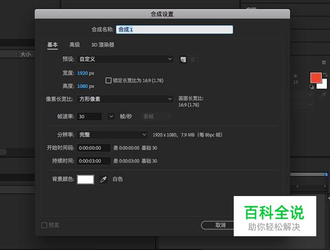Viewport: 330px width, 250px height.
Task: Switch to the 3D 渲染器 tab
Action: coord(103,45)
